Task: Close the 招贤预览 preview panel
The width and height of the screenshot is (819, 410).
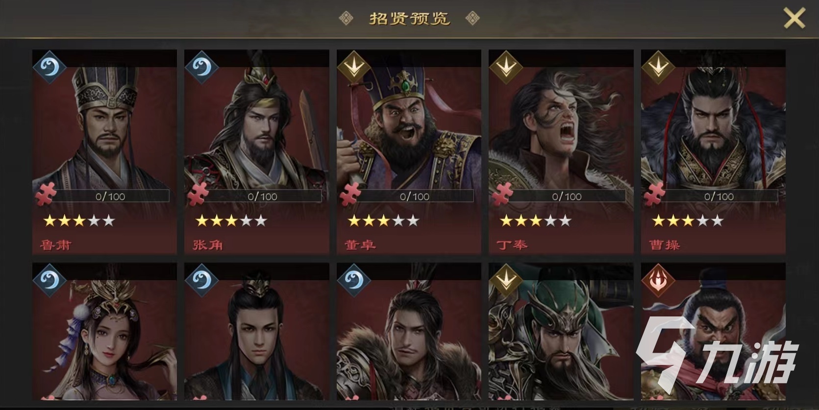Action: point(794,19)
